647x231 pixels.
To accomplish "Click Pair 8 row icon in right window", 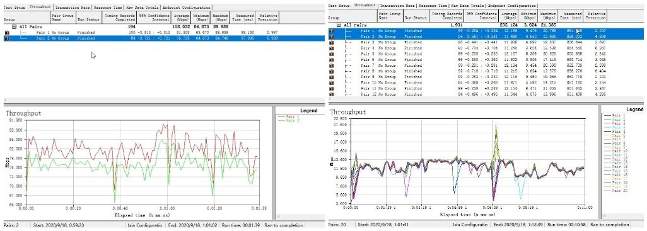I will click(x=331, y=71).
